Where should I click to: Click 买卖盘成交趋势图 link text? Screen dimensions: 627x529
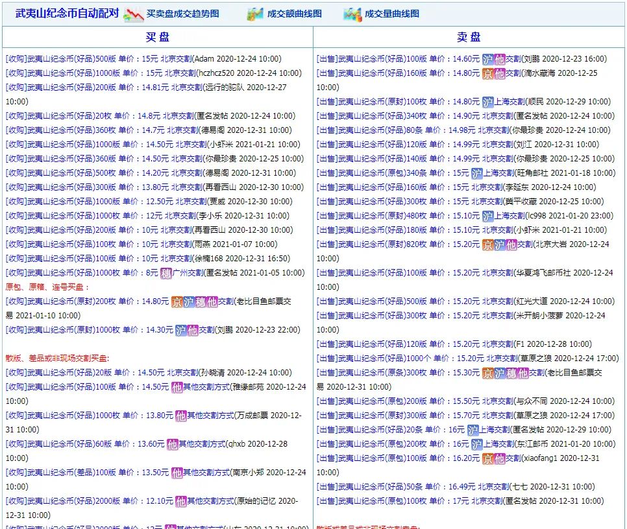click(183, 14)
